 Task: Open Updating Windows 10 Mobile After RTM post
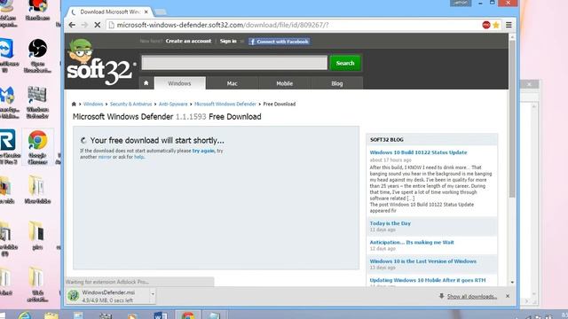pos(428,280)
